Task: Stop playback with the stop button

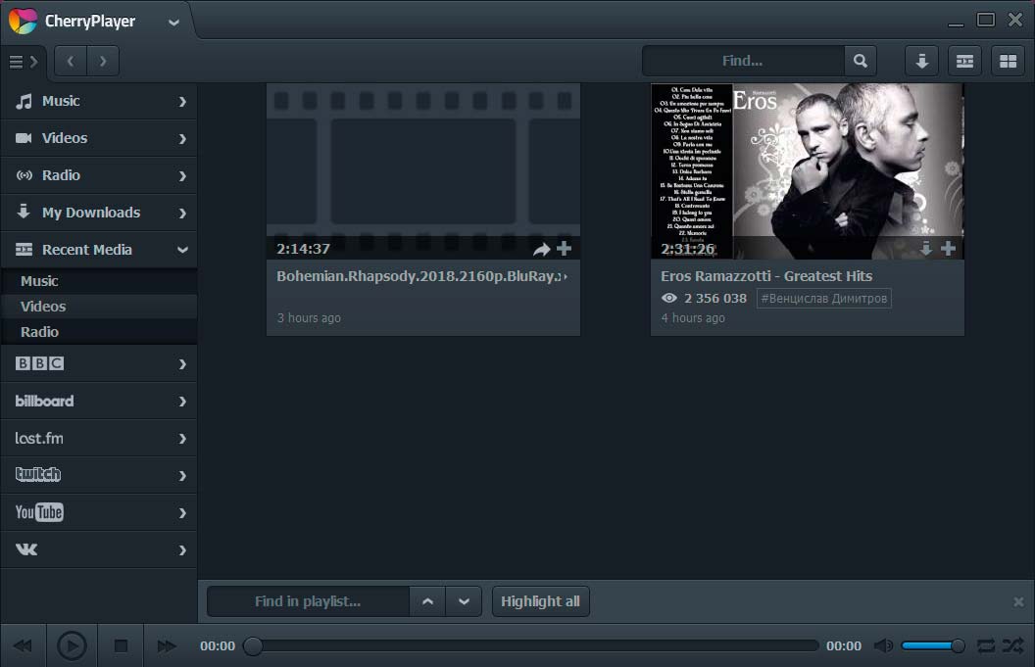Action: 121,645
